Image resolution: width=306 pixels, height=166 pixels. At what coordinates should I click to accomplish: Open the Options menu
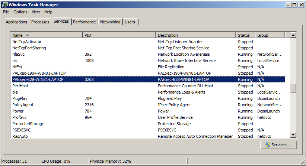[20, 12]
